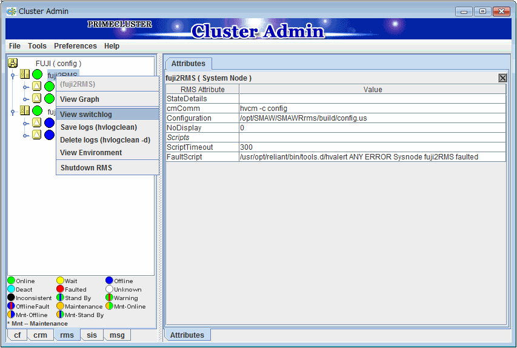Close the fuji2RMS attributes panel with X
The height and width of the screenshot is (348, 517).
(x=502, y=78)
